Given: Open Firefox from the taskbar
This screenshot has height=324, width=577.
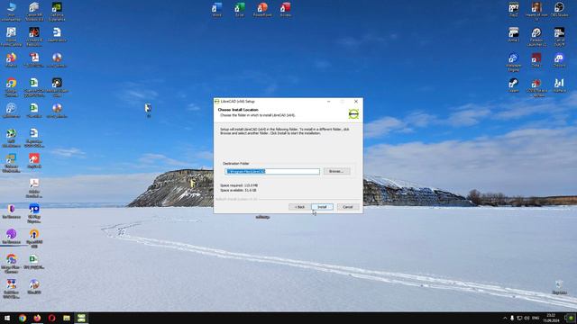Looking at the screenshot, I should 37,318.
